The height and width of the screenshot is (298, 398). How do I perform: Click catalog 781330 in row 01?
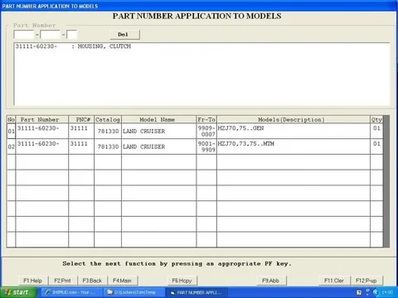108,132
